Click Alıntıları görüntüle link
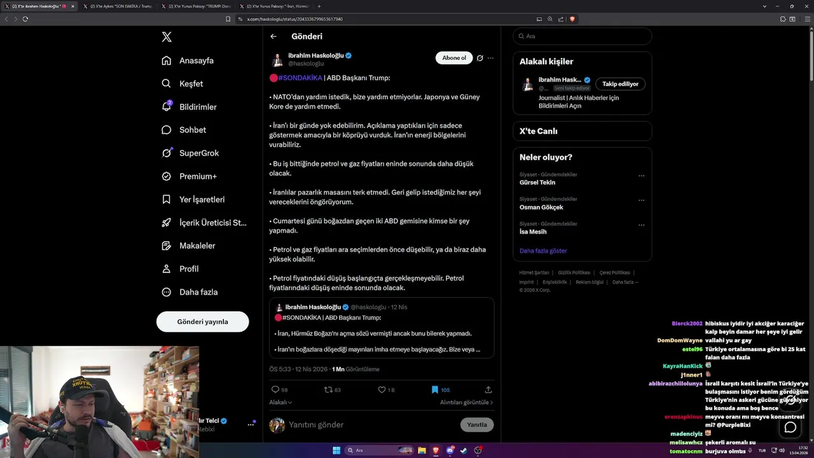The width and height of the screenshot is (814, 458). (x=466, y=402)
